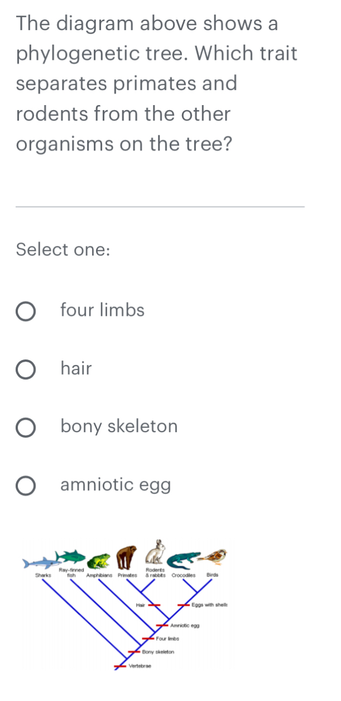Click the green frog amphibian image
This screenshot has width=341, height=701.
click(x=100, y=560)
